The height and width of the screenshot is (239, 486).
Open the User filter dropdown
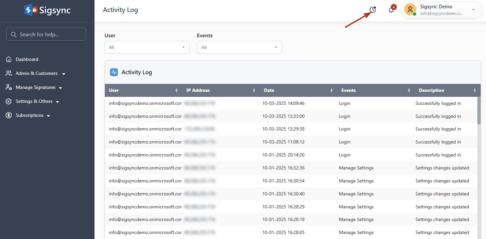pyautogui.click(x=147, y=47)
